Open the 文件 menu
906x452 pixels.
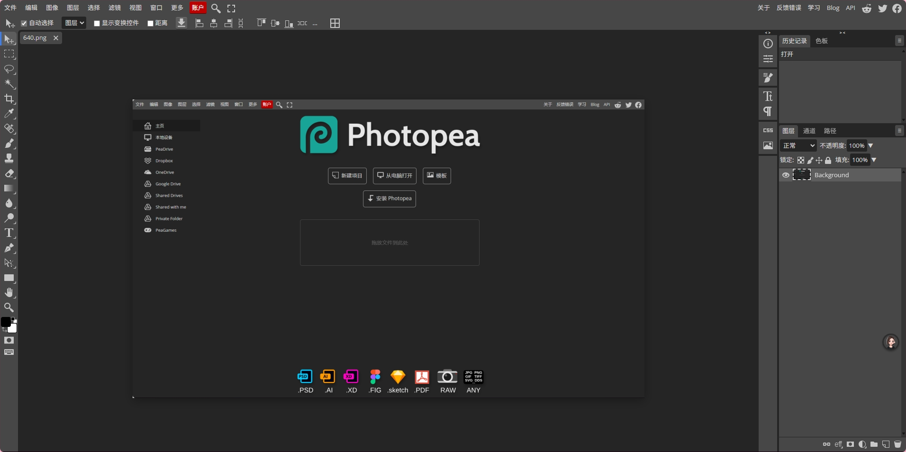coord(10,8)
